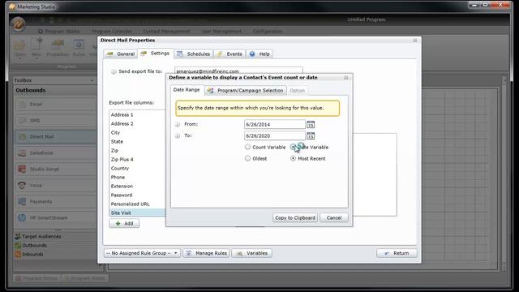Click the Variables button

coord(252,253)
